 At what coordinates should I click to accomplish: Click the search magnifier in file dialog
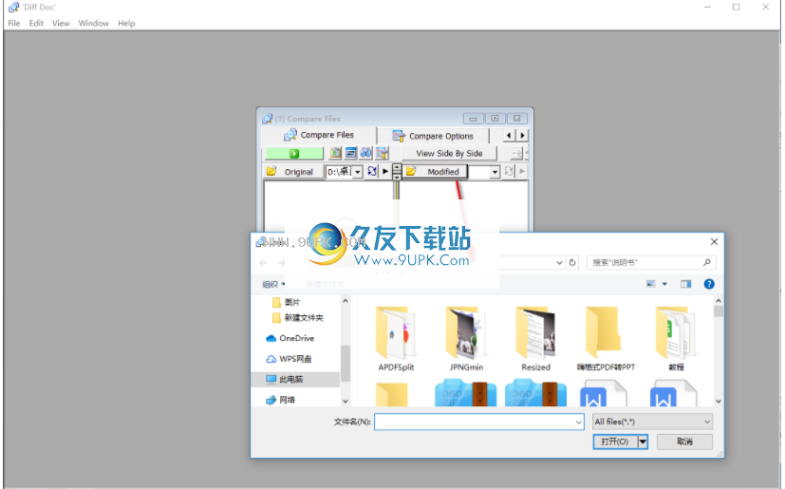[707, 262]
